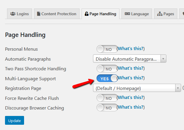Turn on Two Pass Shortcode Handling switch
The width and height of the screenshot is (184, 130).
(107, 69)
